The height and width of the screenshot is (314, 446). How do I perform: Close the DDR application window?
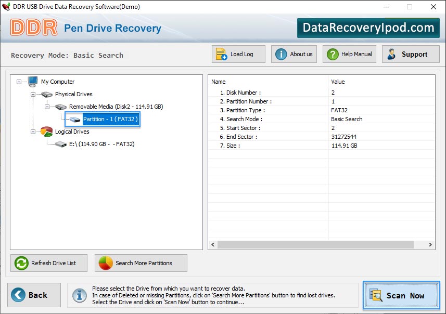coord(433,7)
